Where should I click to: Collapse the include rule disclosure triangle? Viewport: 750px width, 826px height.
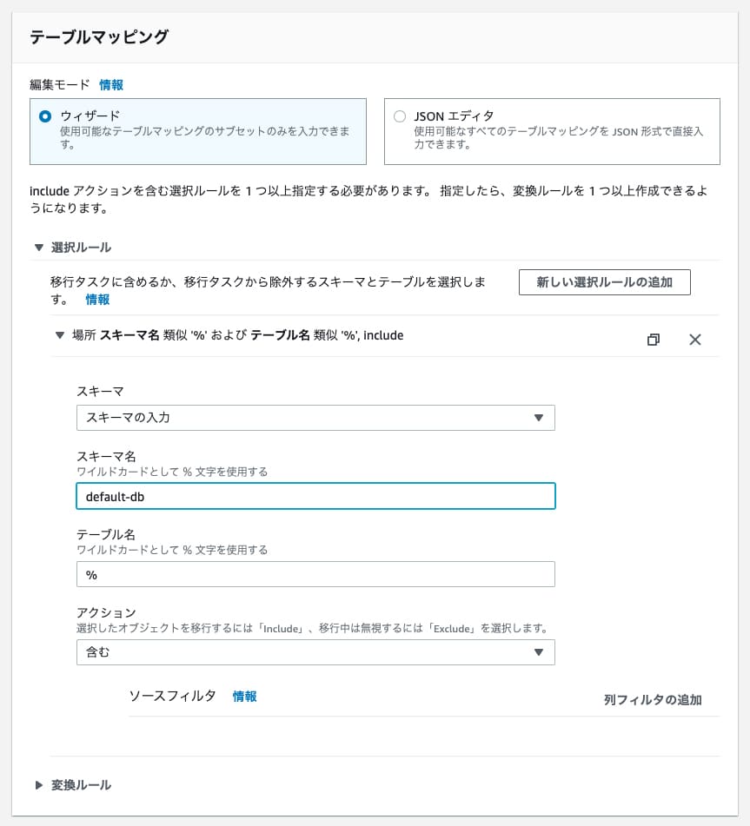[59, 335]
